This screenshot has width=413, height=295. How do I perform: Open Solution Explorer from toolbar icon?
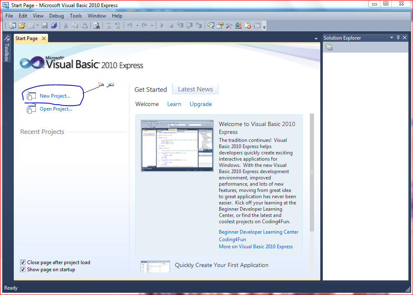pos(211,25)
